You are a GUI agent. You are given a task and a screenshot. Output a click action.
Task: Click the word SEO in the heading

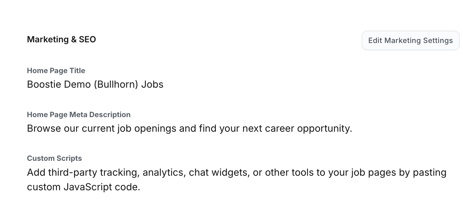88,39
